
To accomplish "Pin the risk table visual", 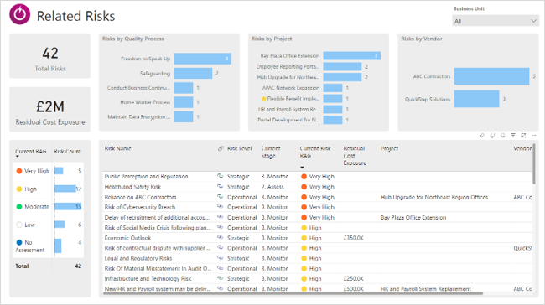I will pyautogui.click(x=482, y=136).
